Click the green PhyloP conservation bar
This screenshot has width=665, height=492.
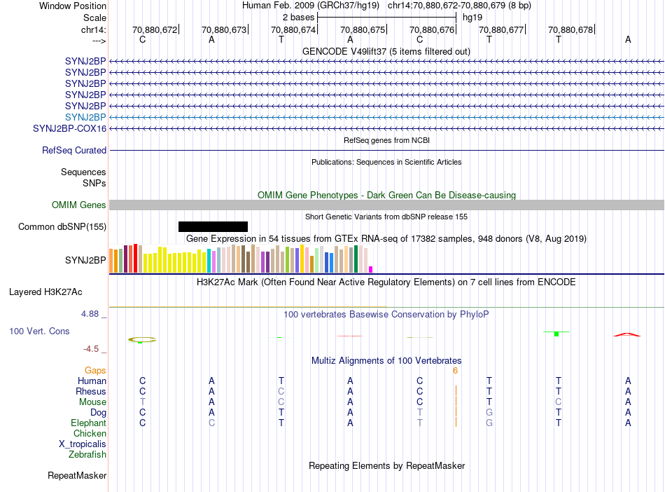tap(556, 334)
